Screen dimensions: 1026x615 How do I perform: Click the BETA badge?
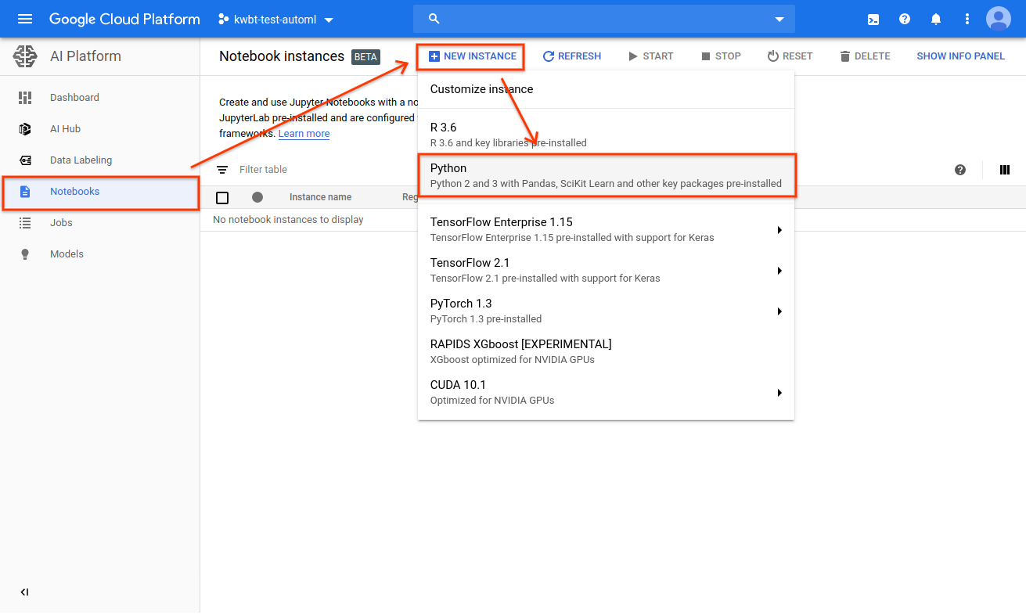coord(366,56)
